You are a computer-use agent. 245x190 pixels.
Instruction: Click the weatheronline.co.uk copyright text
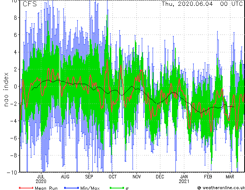click(x=221, y=188)
